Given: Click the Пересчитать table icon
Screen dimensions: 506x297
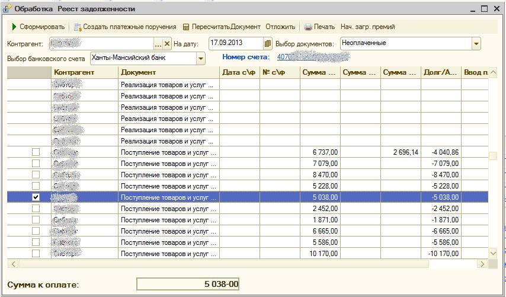Looking at the screenshot, I should point(186,27).
